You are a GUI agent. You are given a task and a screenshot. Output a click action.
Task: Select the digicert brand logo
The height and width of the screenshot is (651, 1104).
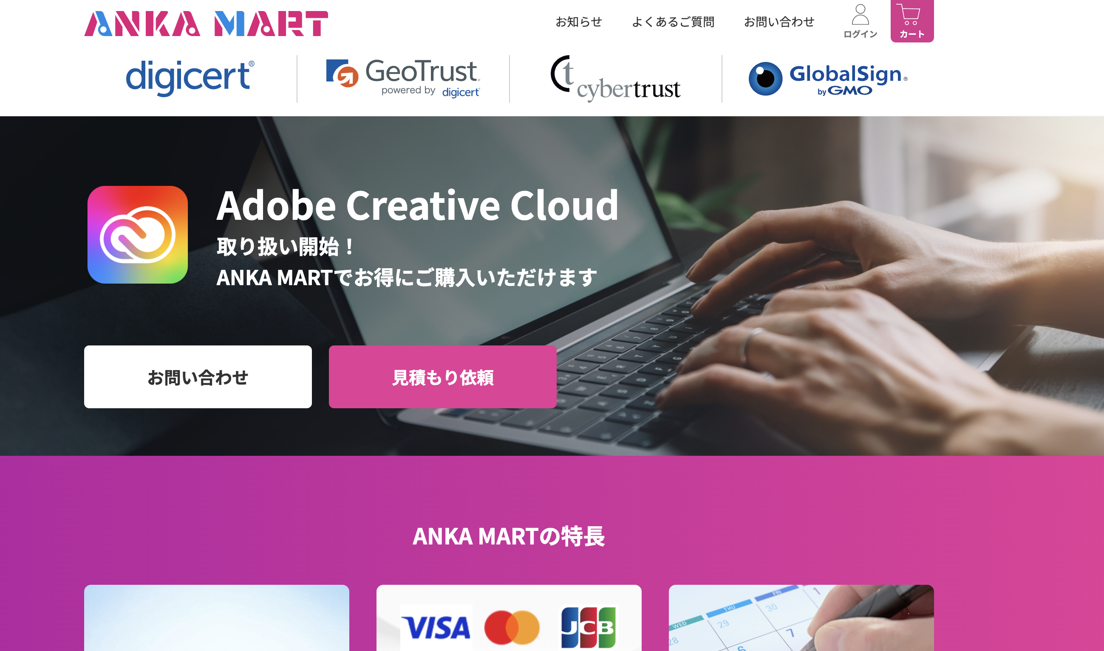tap(190, 78)
